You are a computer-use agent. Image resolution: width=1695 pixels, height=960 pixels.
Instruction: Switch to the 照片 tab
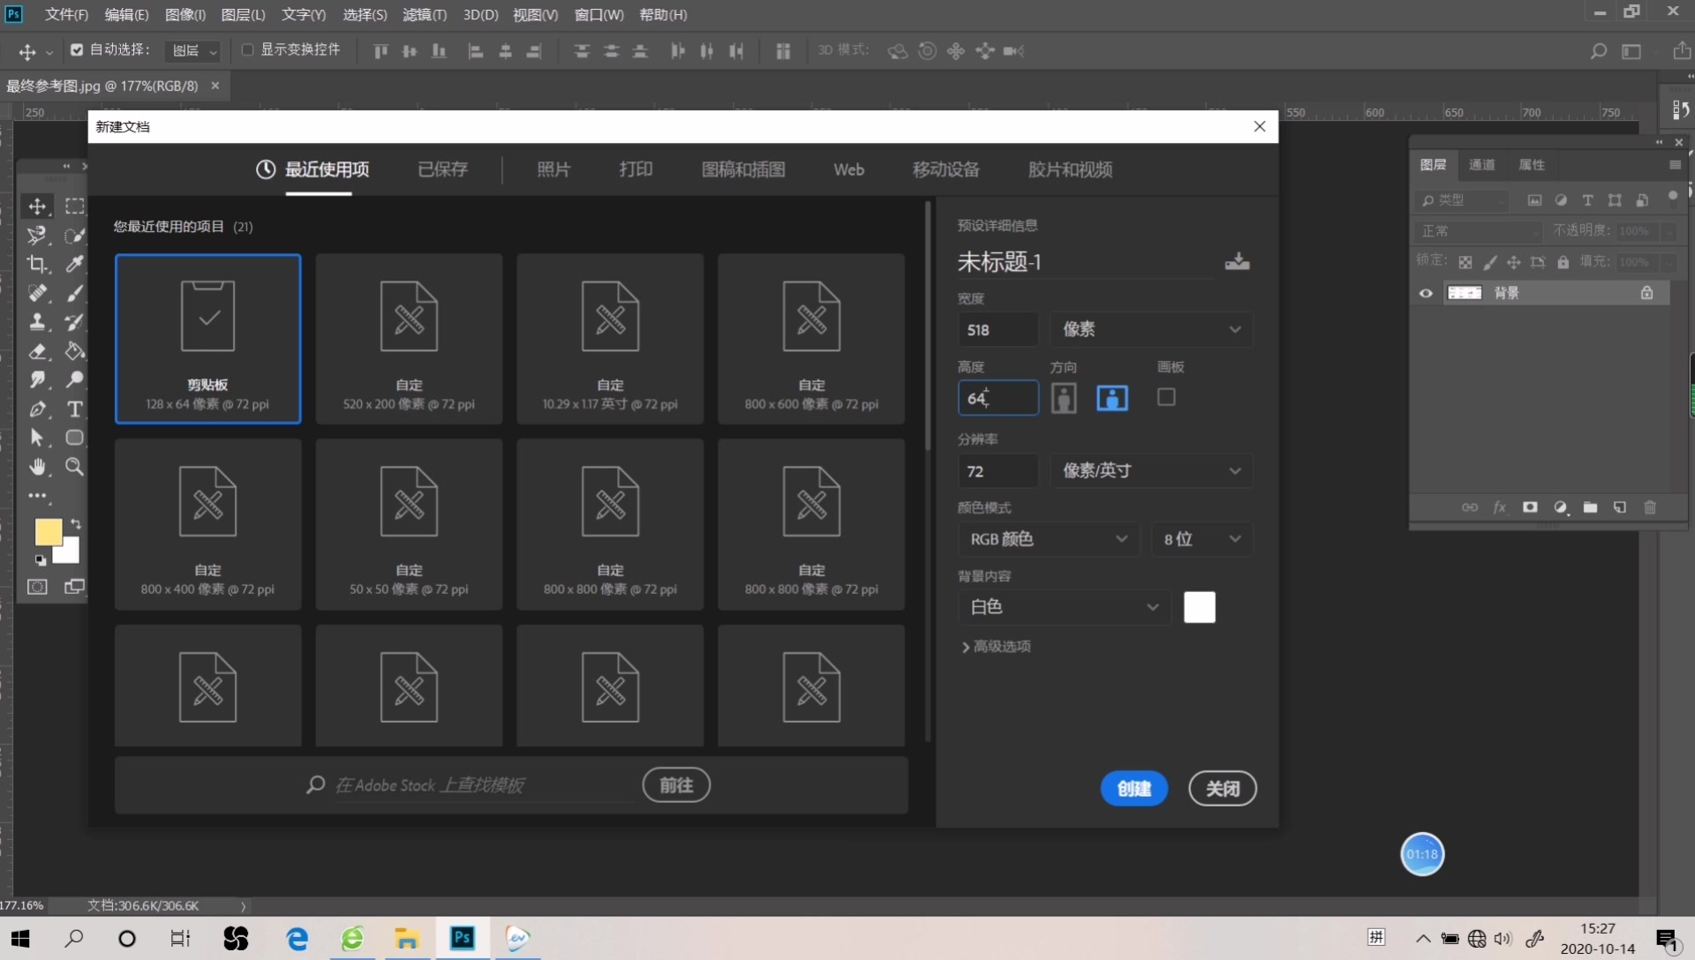click(554, 169)
